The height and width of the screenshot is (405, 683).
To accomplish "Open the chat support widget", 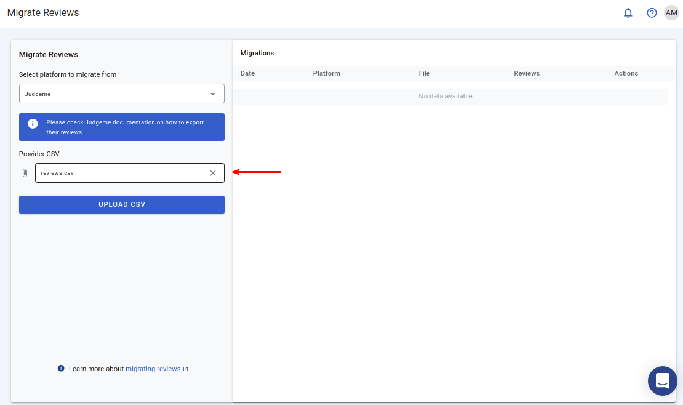I will (662, 380).
